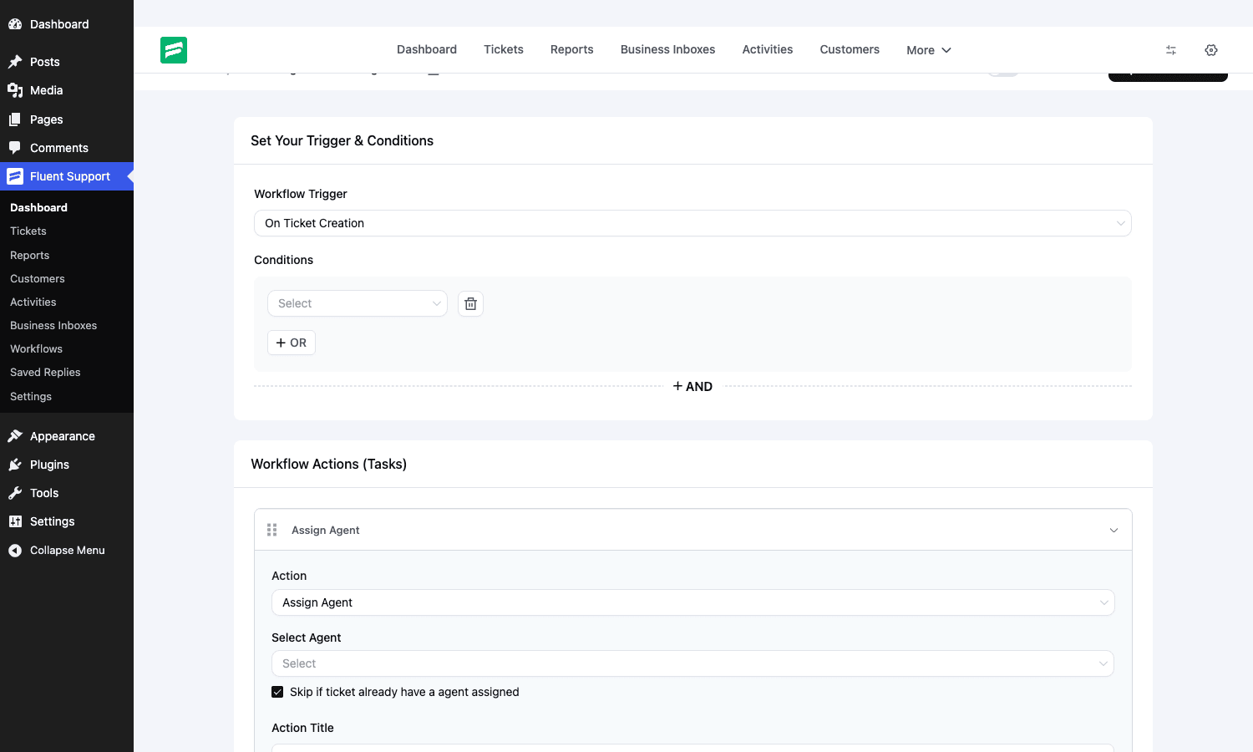
Task: Click the Media icon in sidebar
Action: (15, 90)
